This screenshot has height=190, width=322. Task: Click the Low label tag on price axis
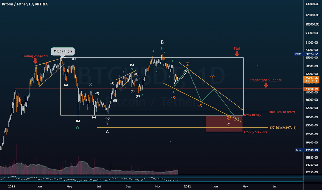(299, 150)
